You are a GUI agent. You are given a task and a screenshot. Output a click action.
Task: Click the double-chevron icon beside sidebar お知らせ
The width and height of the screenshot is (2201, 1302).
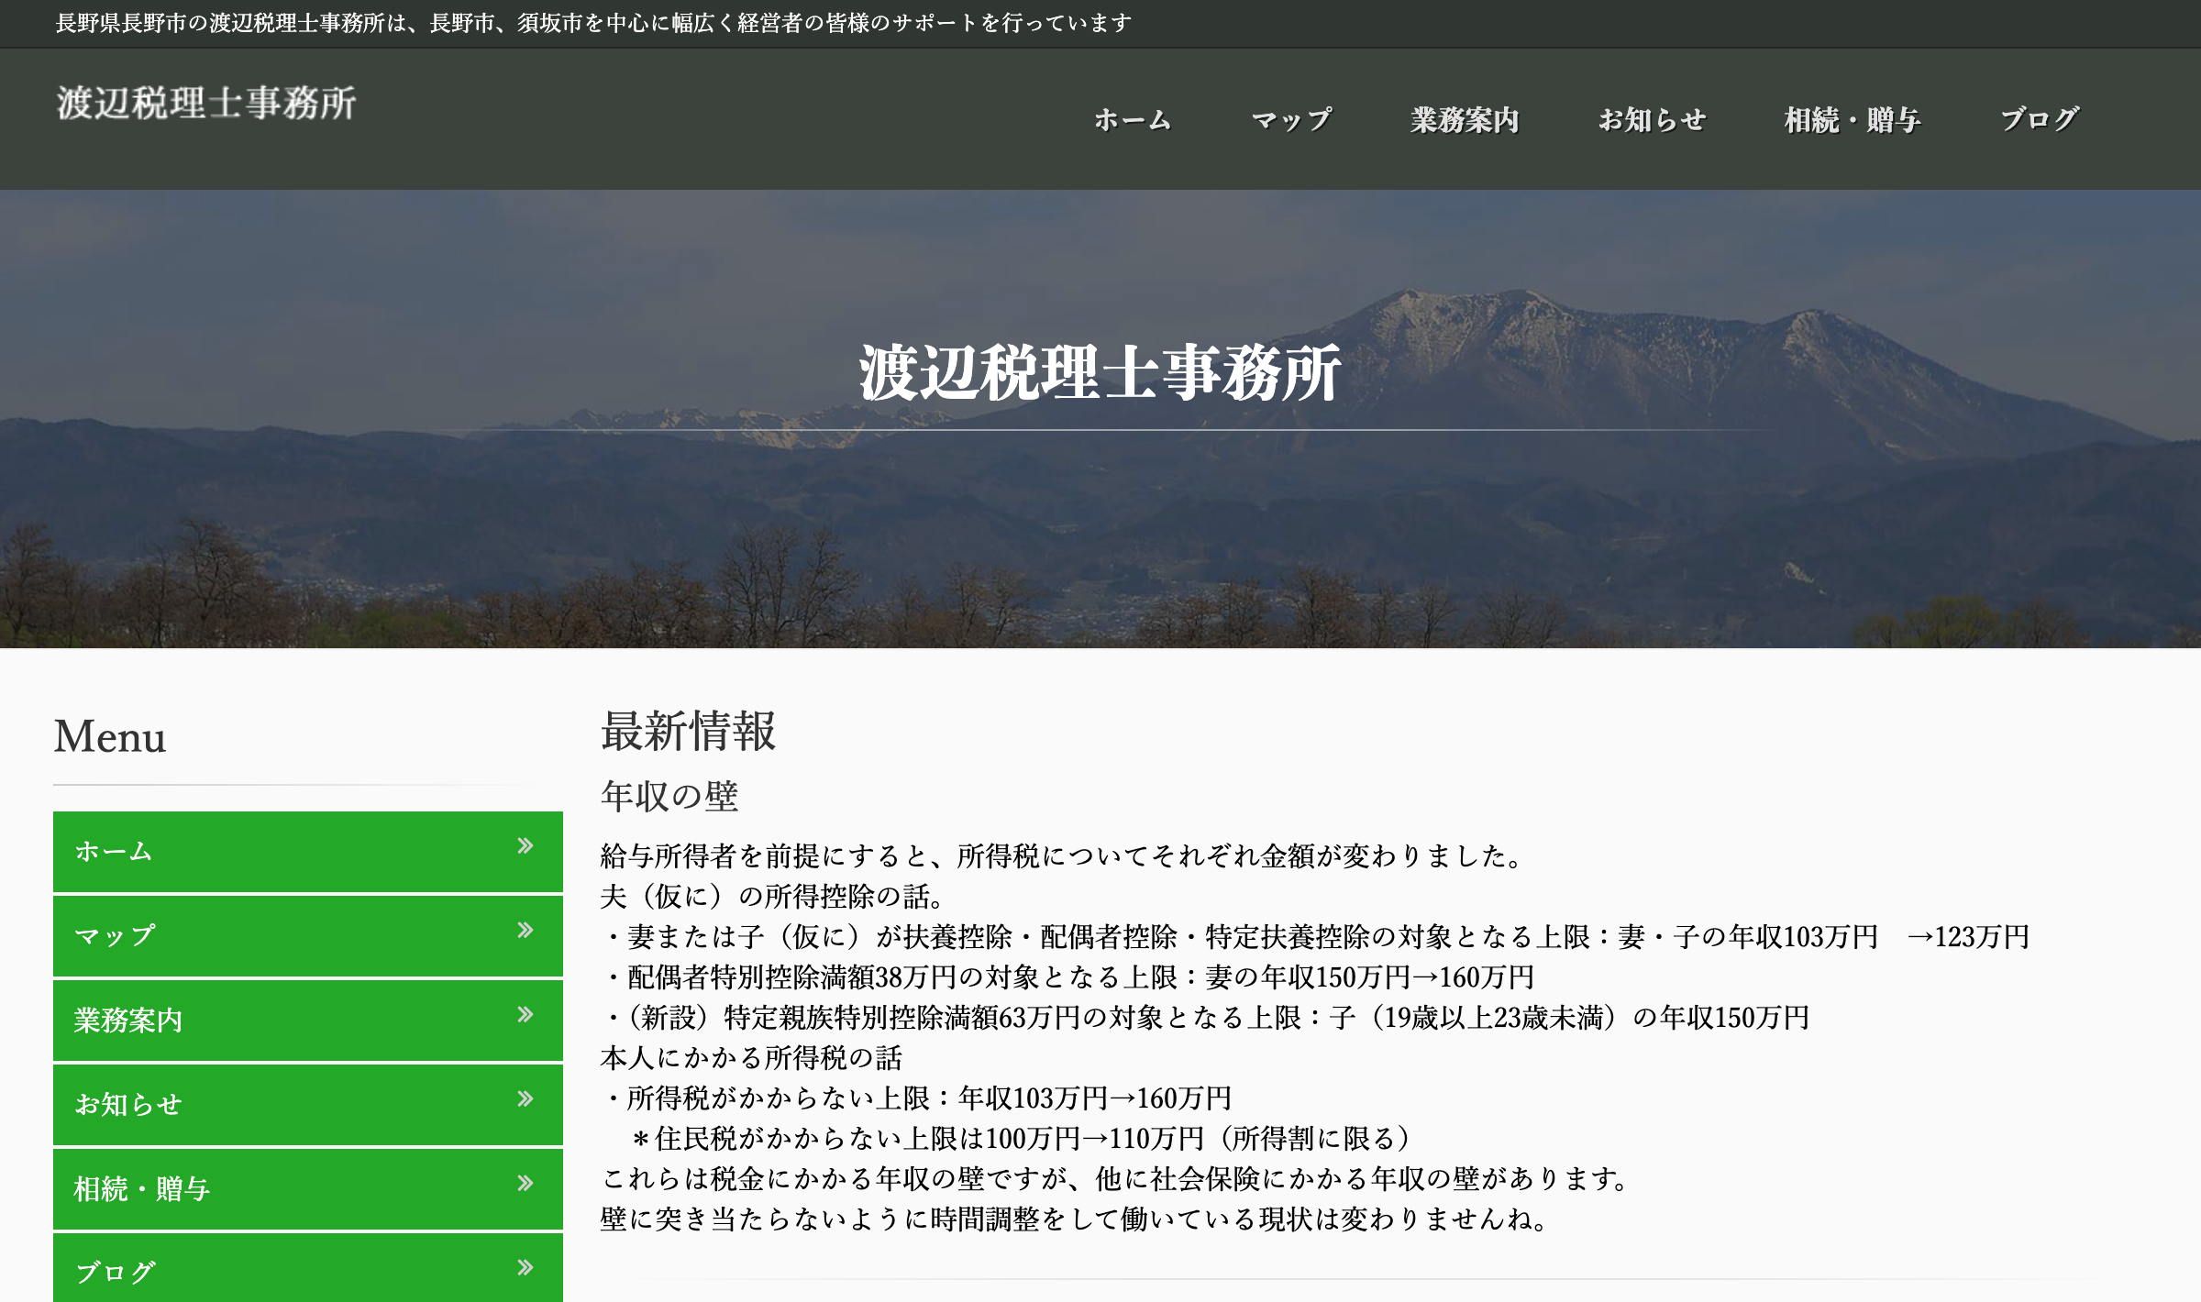(x=525, y=1099)
